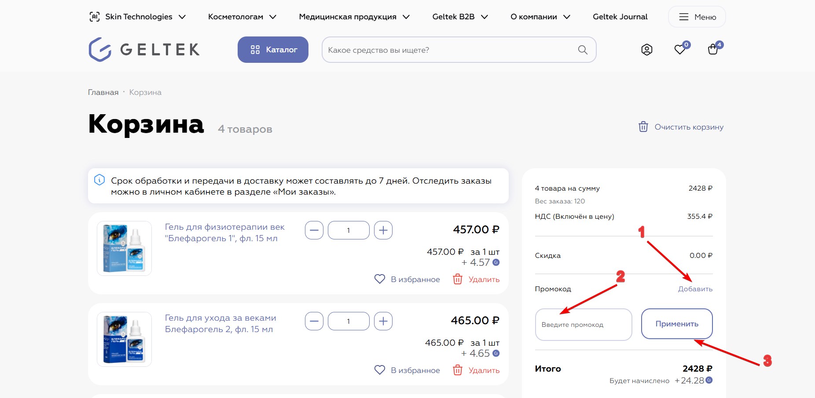Increase quantity of Блефарогель 2 with plus

383,321
